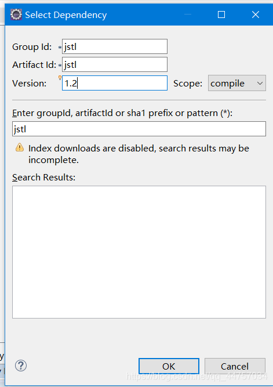Image resolution: width=273 pixels, height=387 pixels.
Task: Dismiss the dialog with the Cancel button
Action: (235, 366)
